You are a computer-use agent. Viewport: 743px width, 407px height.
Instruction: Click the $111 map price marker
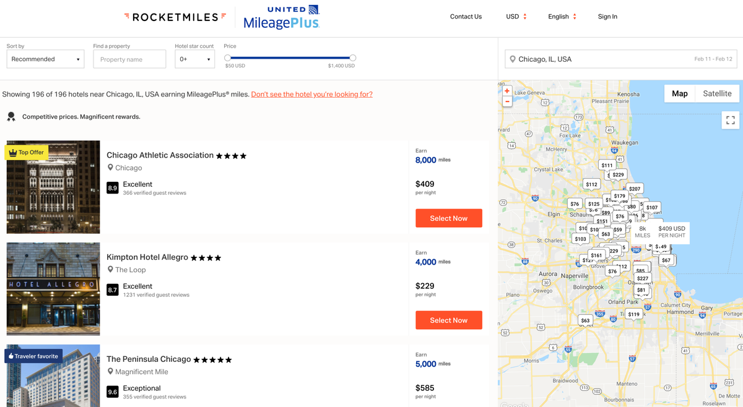607,165
